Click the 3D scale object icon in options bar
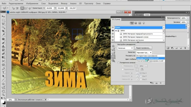 30,8
